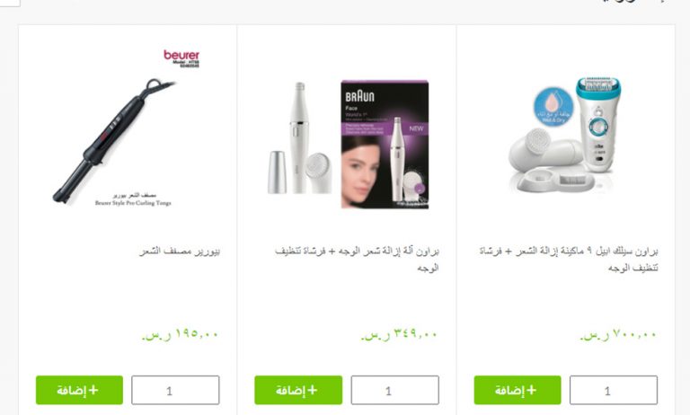Click the Wet & Dry droplet badge
Screen dimensions: 690x415
pos(553,107)
